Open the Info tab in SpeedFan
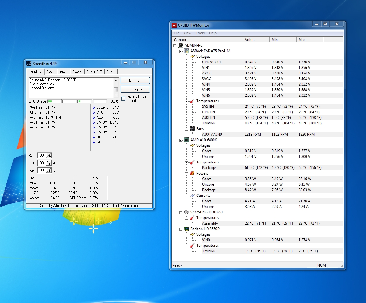Image resolution: width=366 pixels, height=303 pixels. (62, 72)
